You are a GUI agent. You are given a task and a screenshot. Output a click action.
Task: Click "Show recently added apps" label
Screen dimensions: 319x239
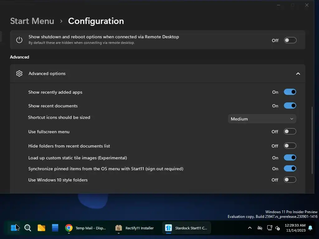55,92
